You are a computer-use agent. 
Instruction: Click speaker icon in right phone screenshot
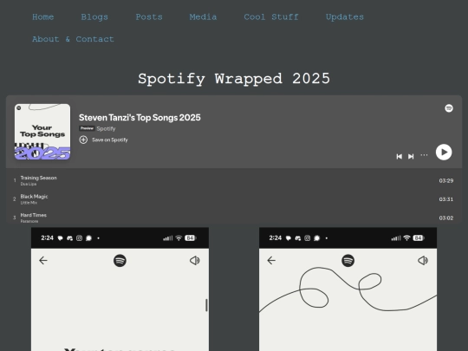(423, 261)
